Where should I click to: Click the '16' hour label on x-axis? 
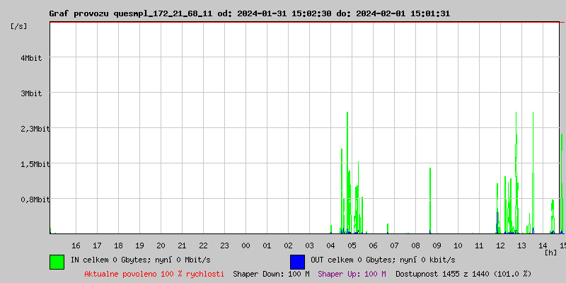[x=76, y=246]
